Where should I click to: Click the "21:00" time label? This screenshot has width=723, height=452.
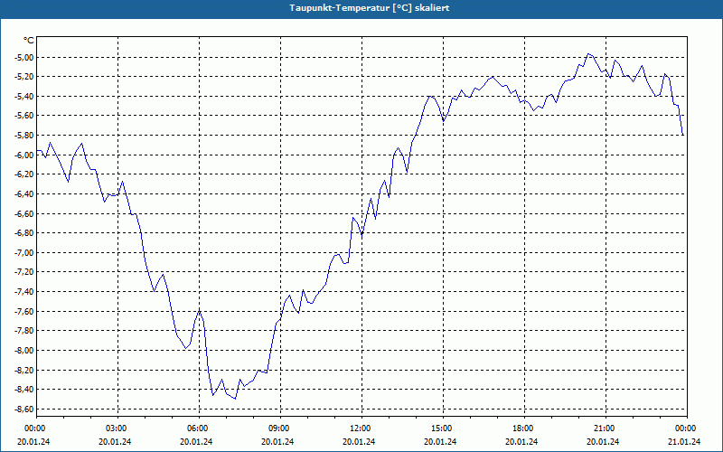click(x=605, y=428)
